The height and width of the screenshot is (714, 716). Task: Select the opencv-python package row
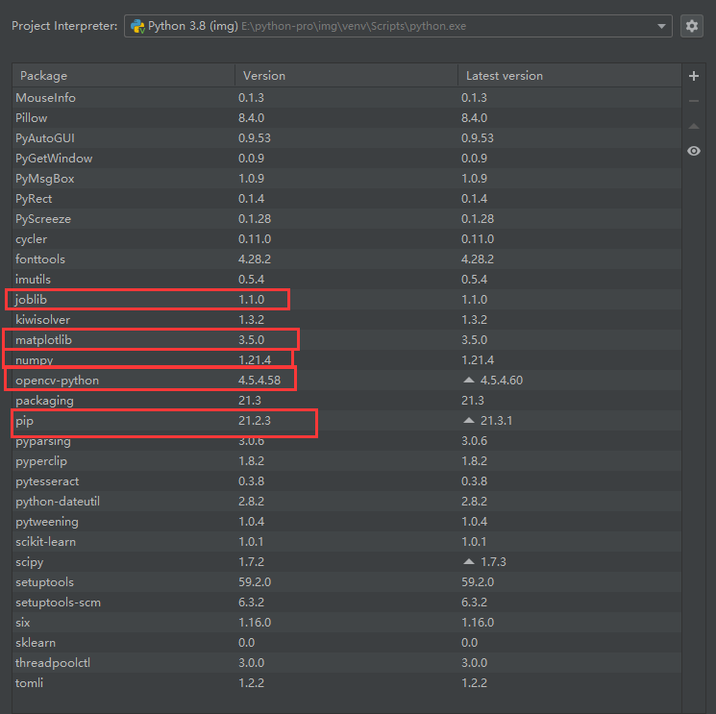coord(347,380)
